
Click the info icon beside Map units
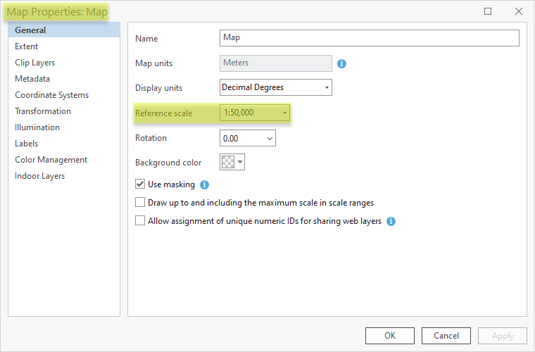342,63
